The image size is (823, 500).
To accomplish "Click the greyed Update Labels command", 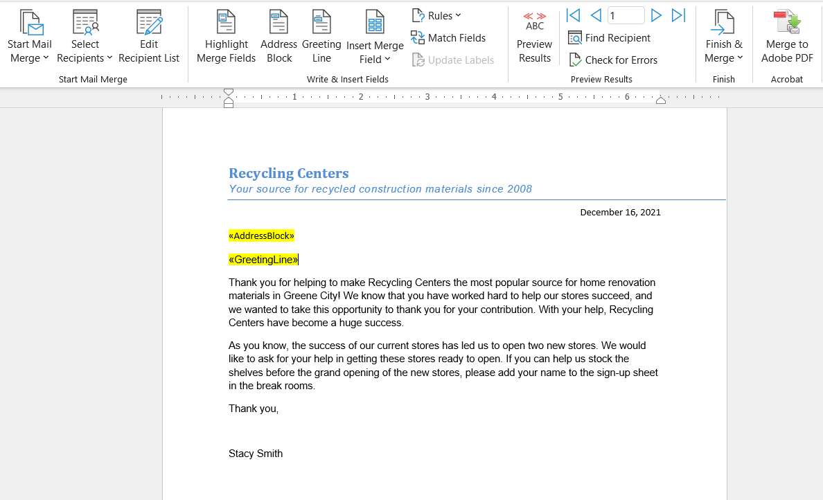I will pyautogui.click(x=453, y=60).
